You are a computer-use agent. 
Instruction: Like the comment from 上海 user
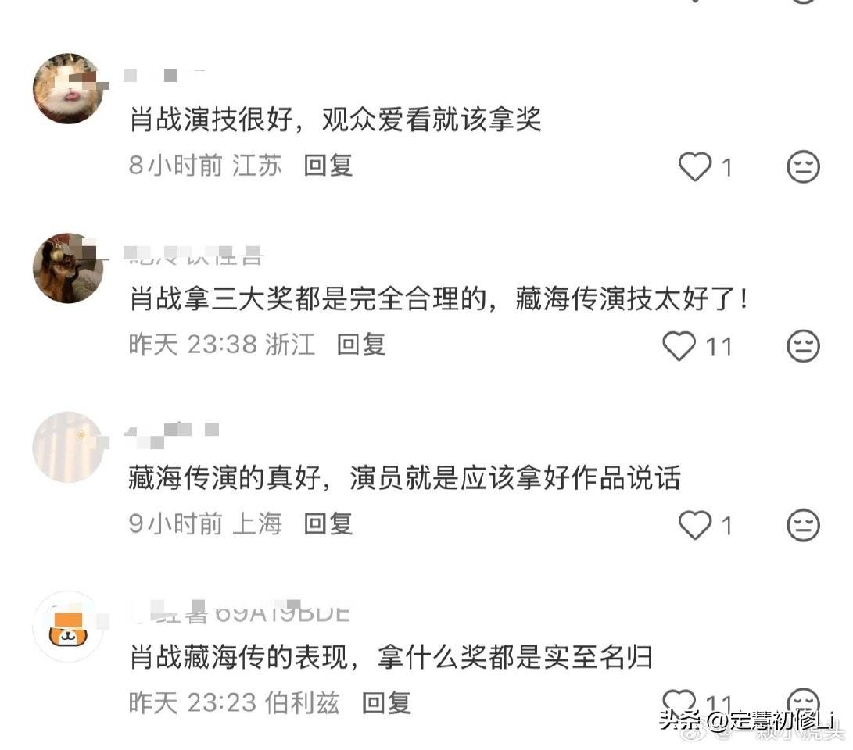[x=695, y=525]
